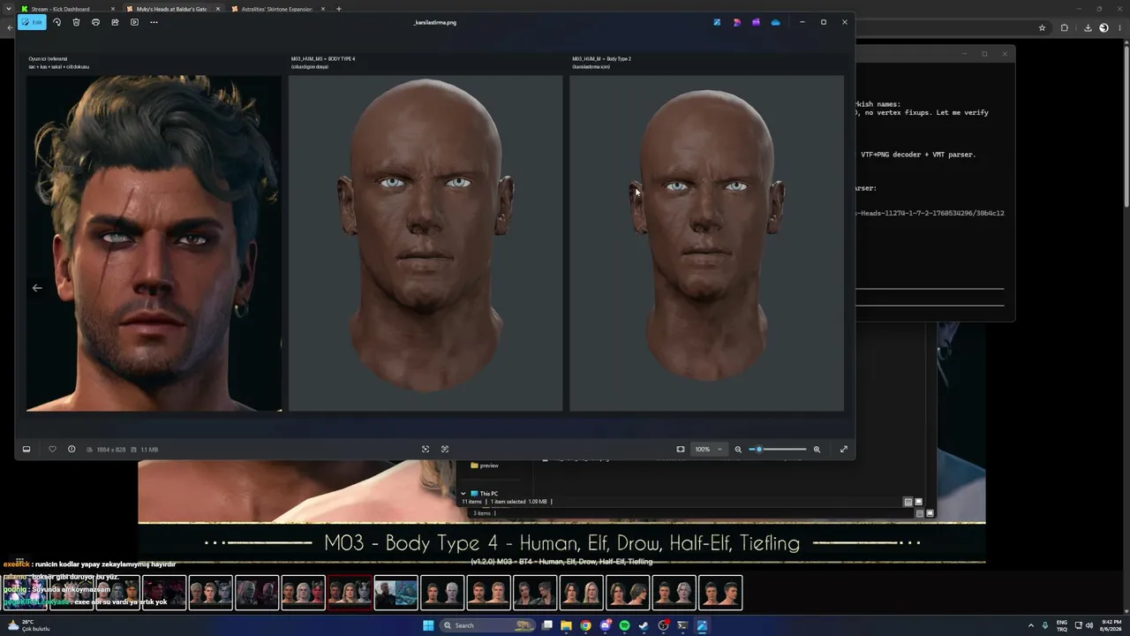Open Task View from the taskbar

click(x=547, y=625)
